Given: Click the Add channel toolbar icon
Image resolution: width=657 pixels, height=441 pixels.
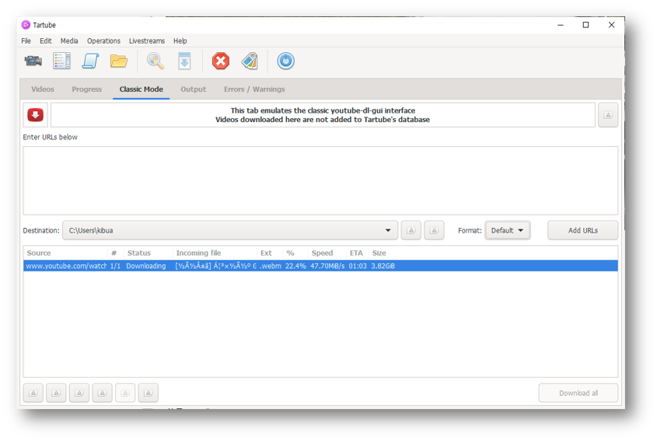Looking at the screenshot, I should (x=61, y=61).
